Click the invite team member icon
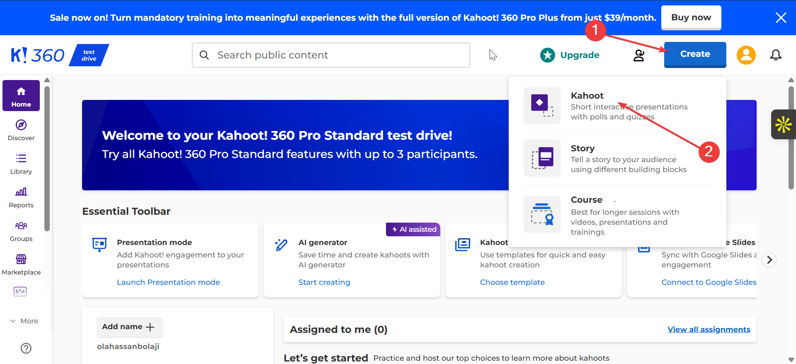The height and width of the screenshot is (364, 796). pos(639,55)
